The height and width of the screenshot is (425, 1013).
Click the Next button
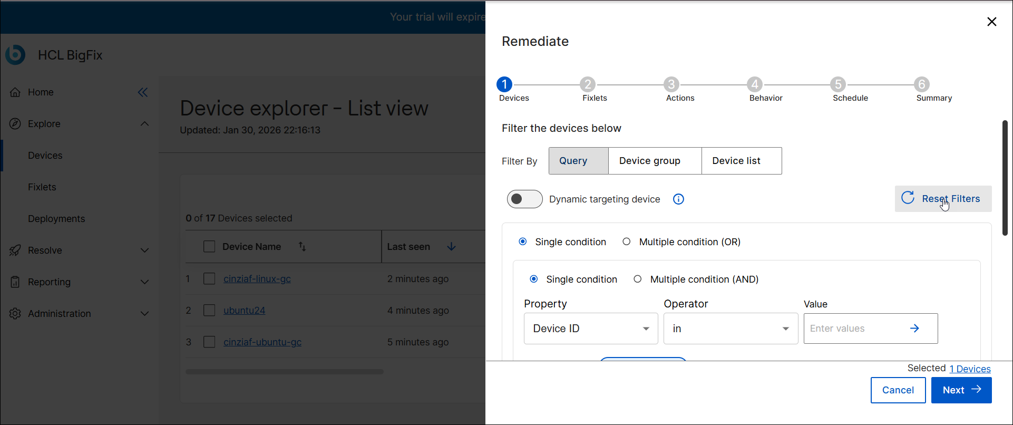(961, 390)
